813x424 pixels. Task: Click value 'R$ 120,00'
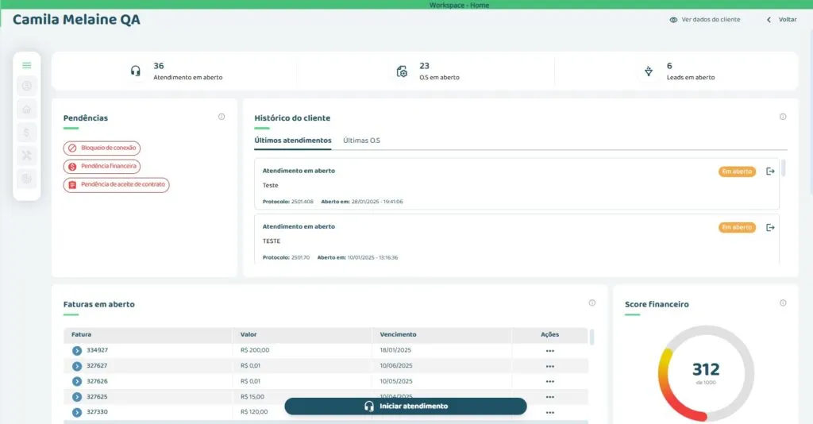(x=254, y=411)
